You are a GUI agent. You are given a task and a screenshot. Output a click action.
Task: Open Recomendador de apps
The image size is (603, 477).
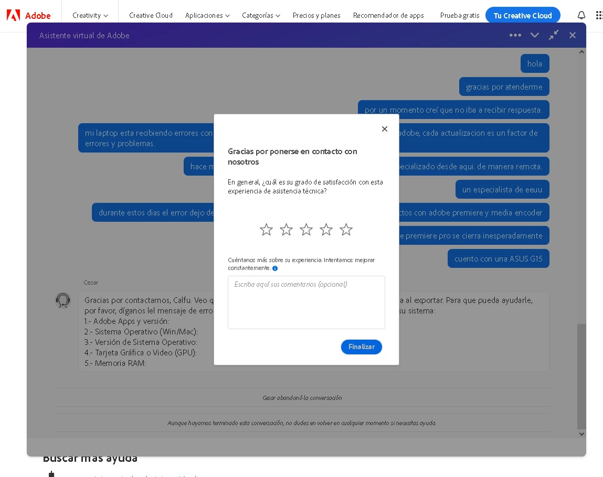coord(388,15)
